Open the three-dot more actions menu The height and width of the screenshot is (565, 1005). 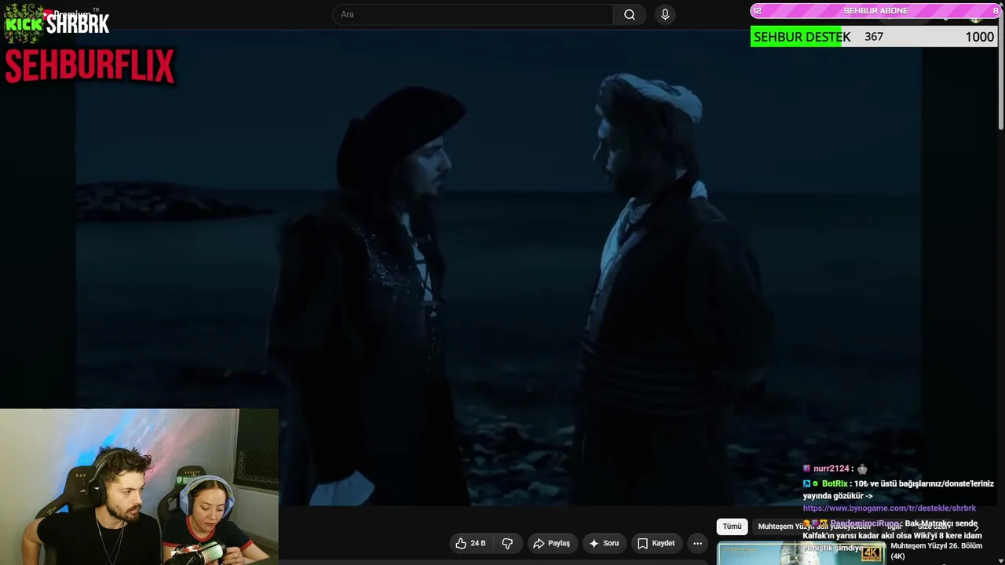697,543
